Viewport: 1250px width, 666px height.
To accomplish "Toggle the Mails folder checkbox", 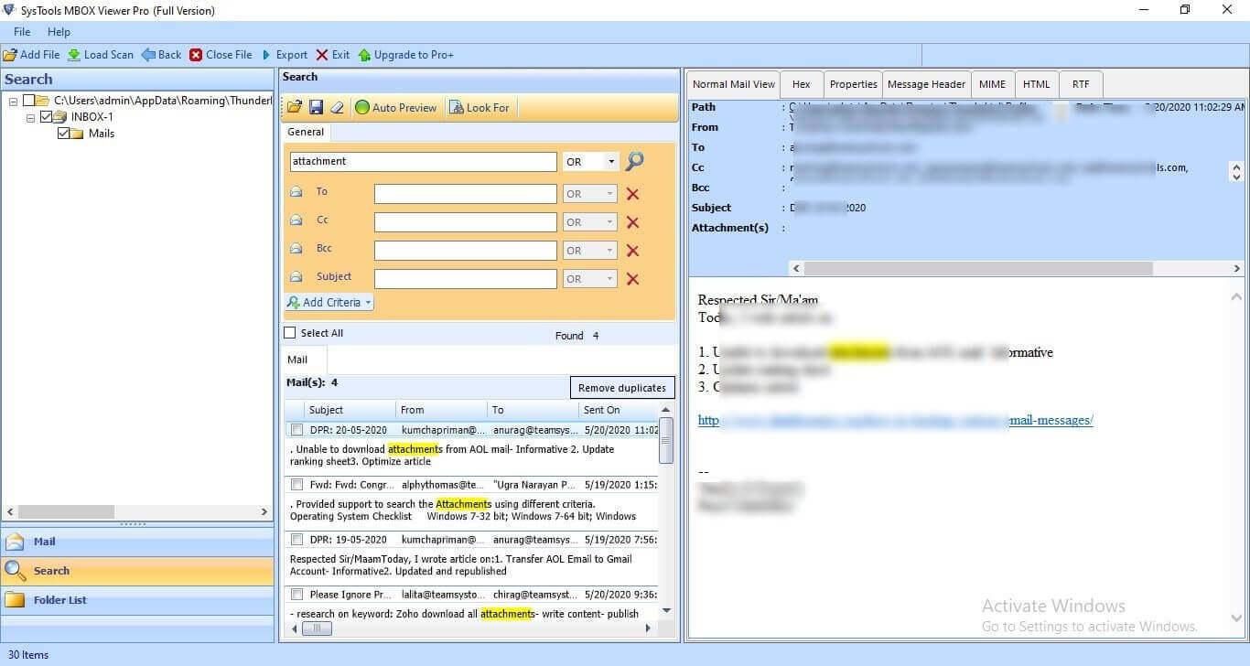I will (63, 134).
